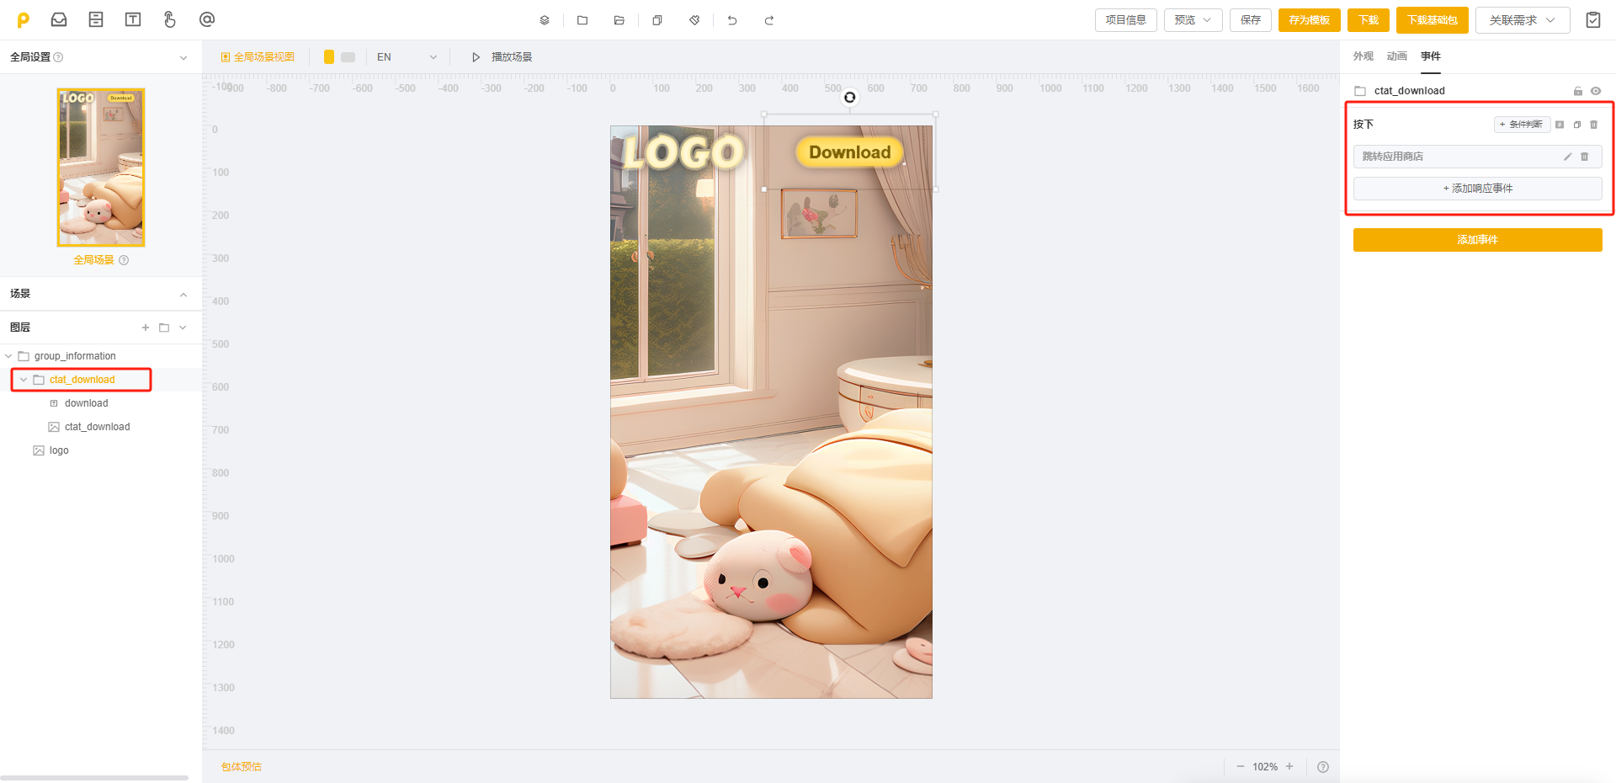1616x783 pixels.
Task: Click the zoom in plus beside 102%
Action: pos(1289,766)
